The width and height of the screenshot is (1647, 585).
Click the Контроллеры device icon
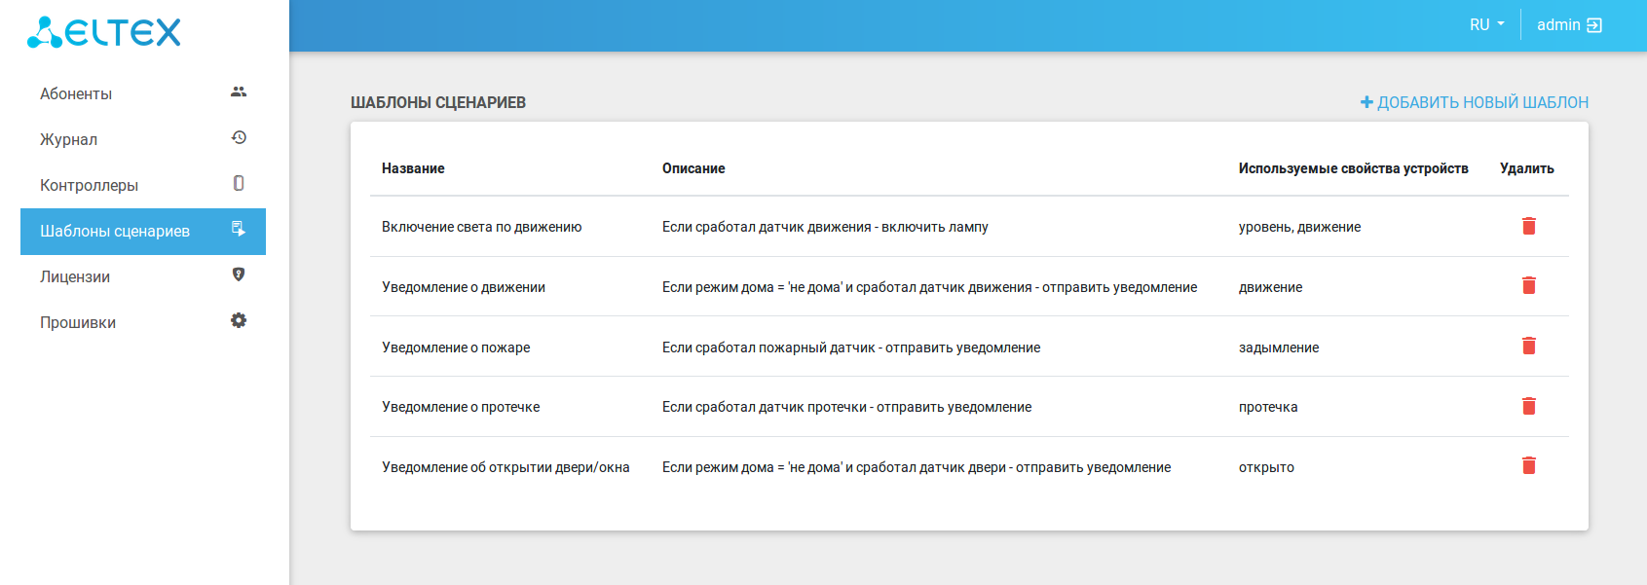(x=239, y=183)
